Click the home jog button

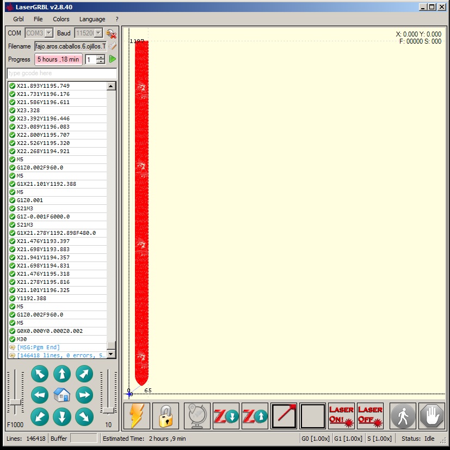[62, 395]
